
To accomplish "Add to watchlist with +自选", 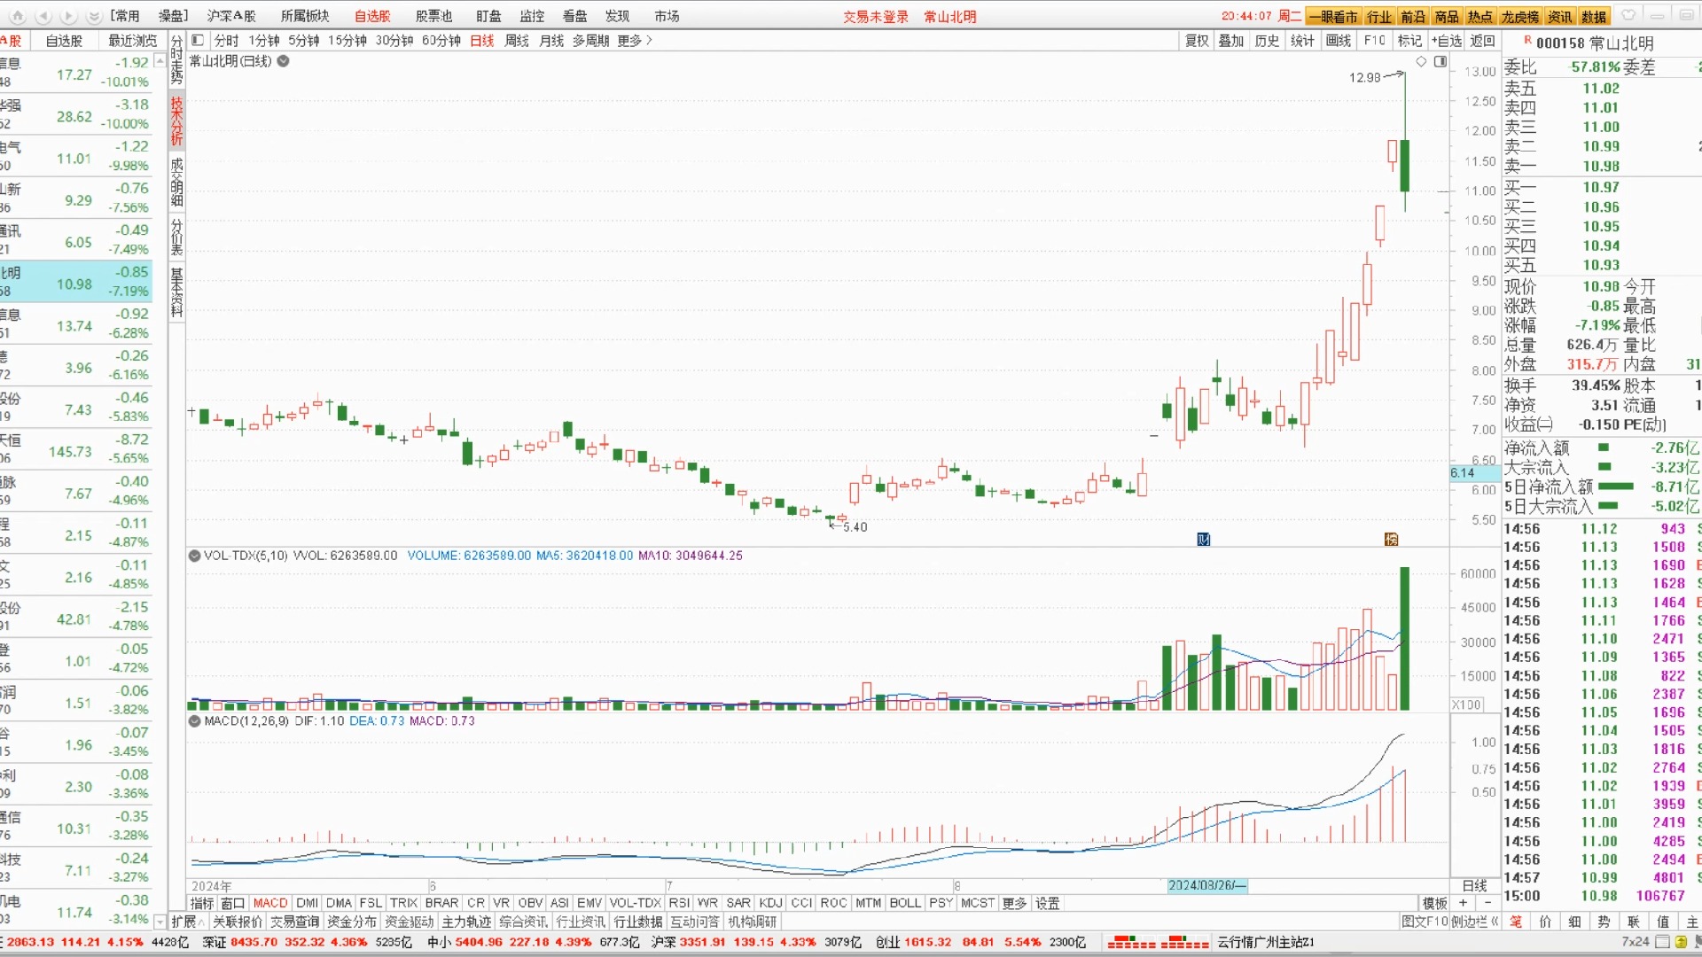I will [1448, 41].
